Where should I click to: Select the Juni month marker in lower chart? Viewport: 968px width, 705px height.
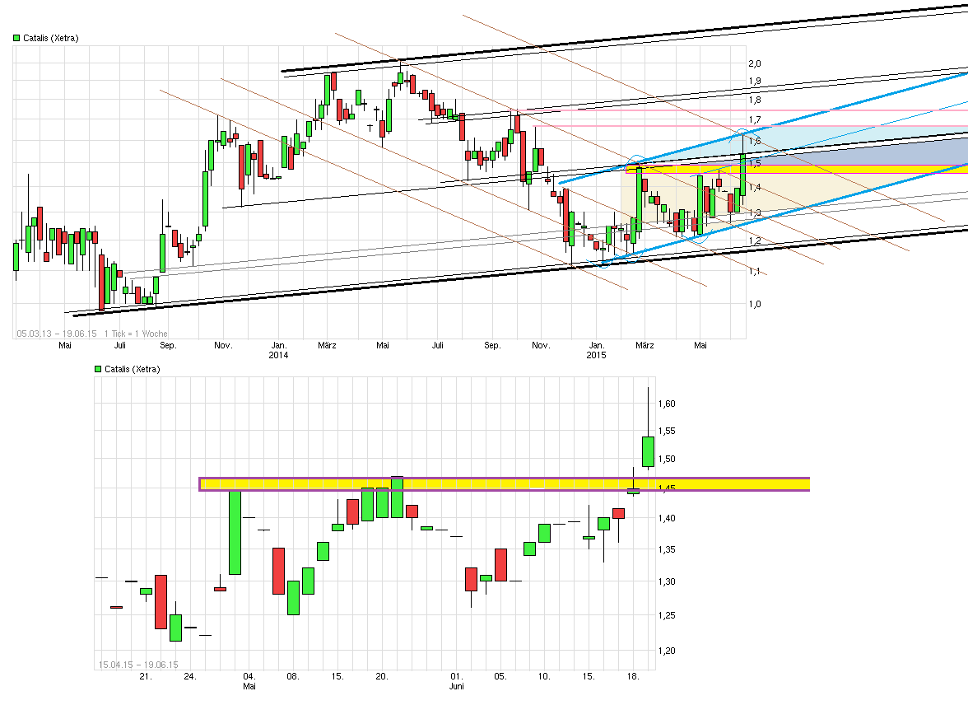pos(457,686)
